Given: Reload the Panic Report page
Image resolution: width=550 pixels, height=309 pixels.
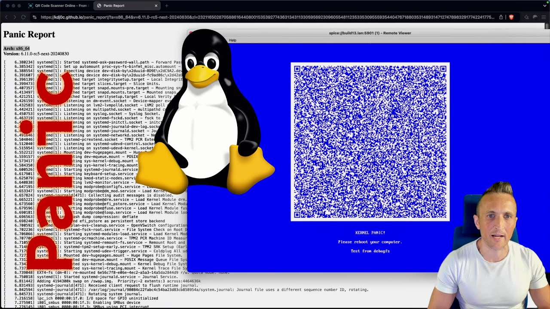Looking at the screenshot, I should point(23,17).
